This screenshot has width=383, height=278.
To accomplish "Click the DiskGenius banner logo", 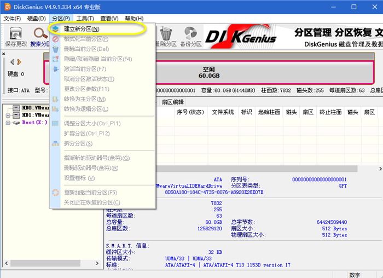I will [x=241, y=37].
